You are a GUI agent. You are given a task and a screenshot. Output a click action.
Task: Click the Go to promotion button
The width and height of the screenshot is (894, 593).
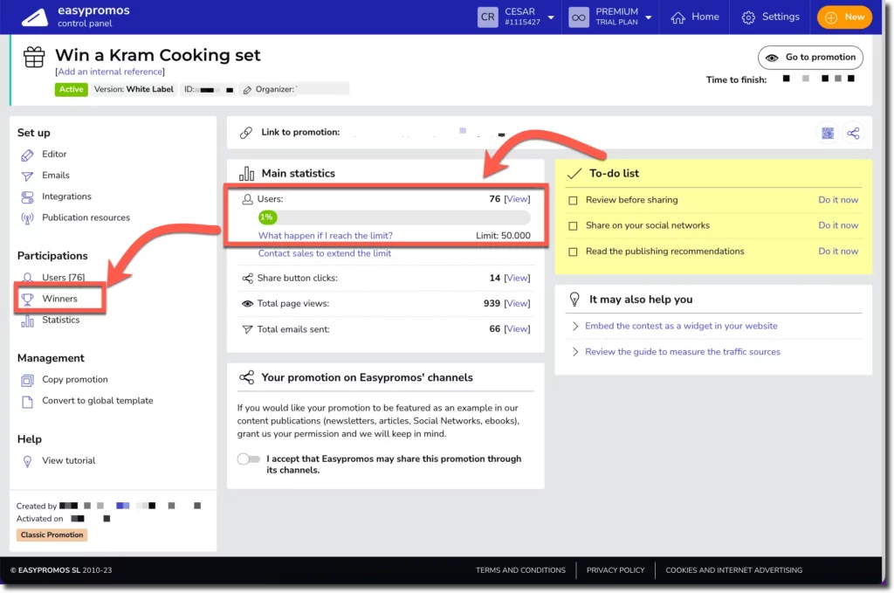pyautogui.click(x=810, y=57)
